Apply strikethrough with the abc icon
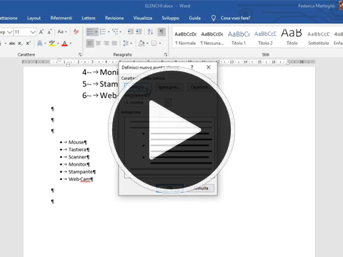The width and height of the screenshot is (343, 257). tap(12, 44)
